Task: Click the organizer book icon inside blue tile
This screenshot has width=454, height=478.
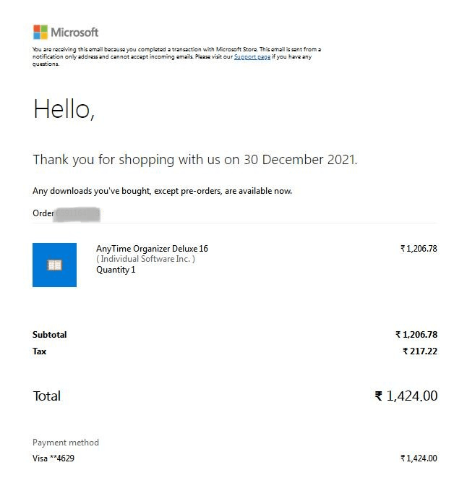Action: coord(54,265)
